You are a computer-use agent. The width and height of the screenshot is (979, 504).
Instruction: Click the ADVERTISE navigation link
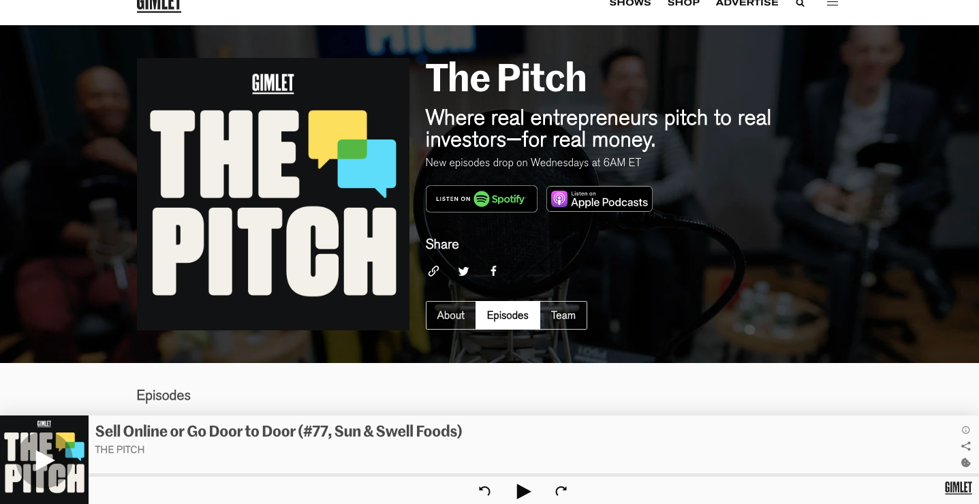click(747, 3)
